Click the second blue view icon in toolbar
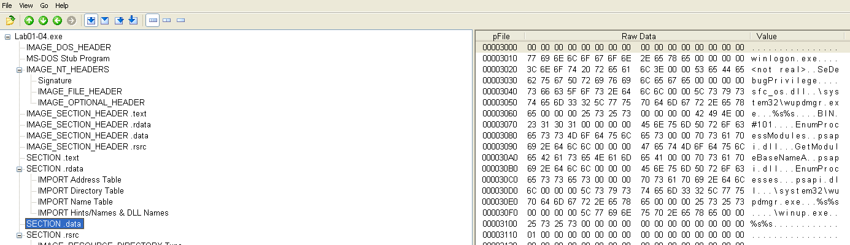The image size is (850, 245). point(104,20)
